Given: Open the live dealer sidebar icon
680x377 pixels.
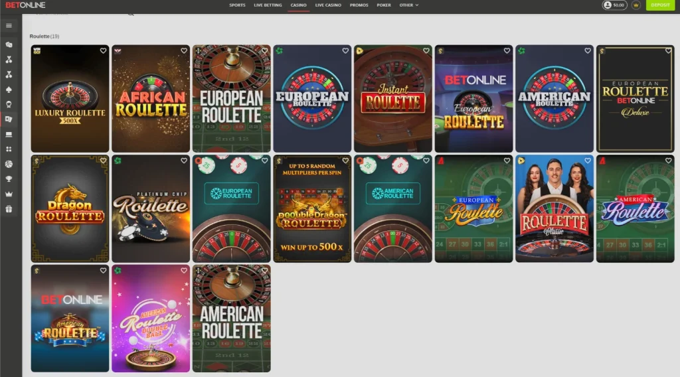Looking at the screenshot, I should coord(9,104).
